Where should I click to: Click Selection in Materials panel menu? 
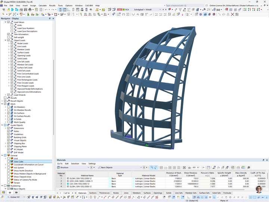[75, 164]
